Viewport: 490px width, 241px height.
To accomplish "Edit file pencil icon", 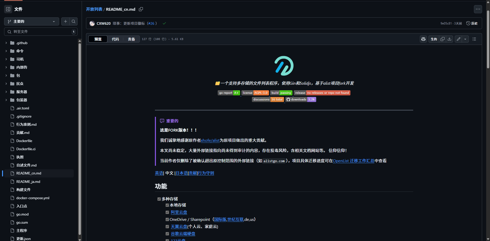I will [x=459, y=39].
